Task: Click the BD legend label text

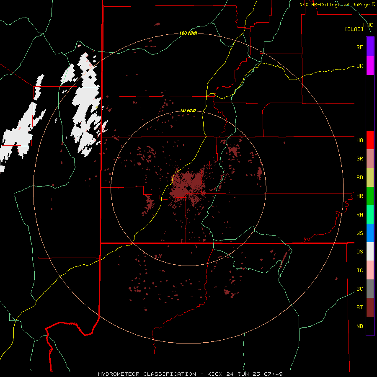Action: pos(360,178)
